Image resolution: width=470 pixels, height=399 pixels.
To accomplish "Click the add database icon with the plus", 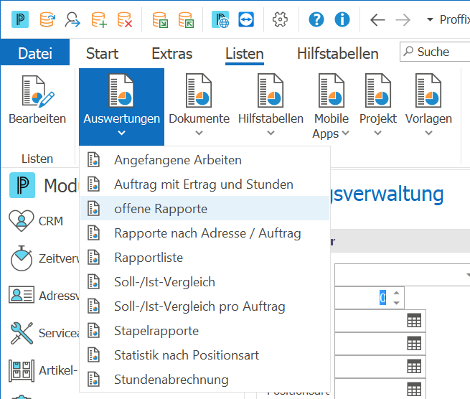I will click(98, 19).
